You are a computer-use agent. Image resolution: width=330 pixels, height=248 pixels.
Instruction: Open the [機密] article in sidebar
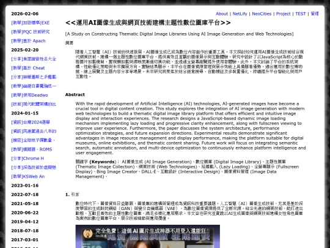tap(33, 140)
